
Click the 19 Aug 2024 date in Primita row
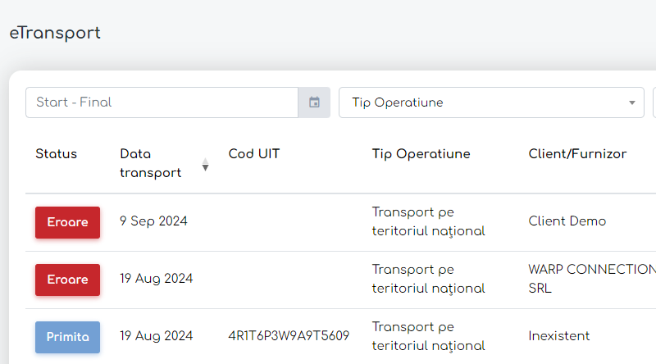pos(156,336)
